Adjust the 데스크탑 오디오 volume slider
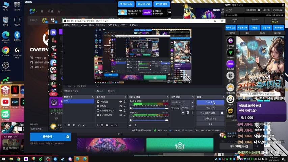The image size is (288, 162). [151, 108]
